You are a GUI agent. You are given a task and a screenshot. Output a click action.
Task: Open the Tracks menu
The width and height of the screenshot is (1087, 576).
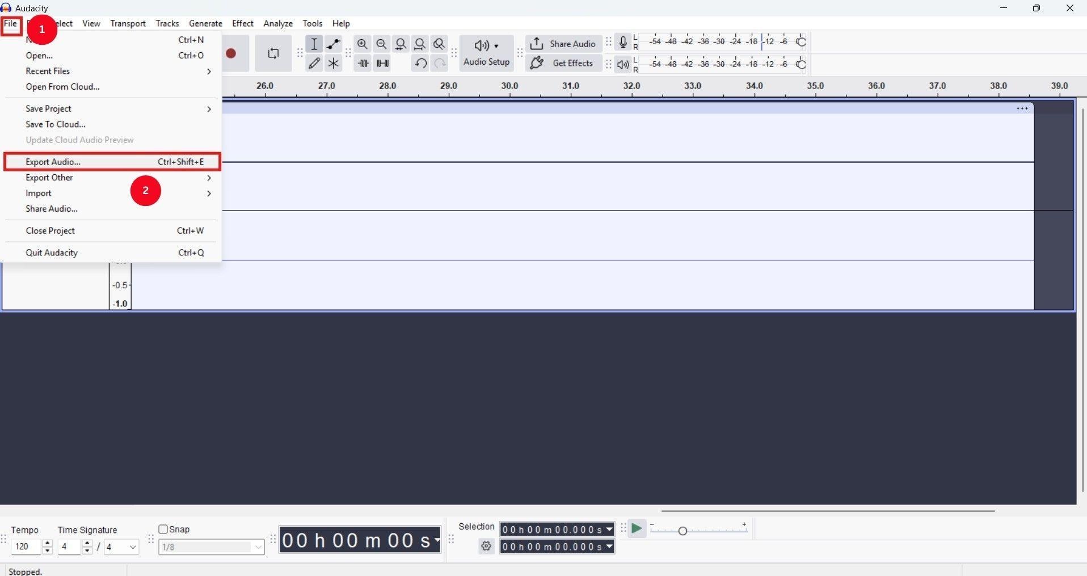click(167, 23)
